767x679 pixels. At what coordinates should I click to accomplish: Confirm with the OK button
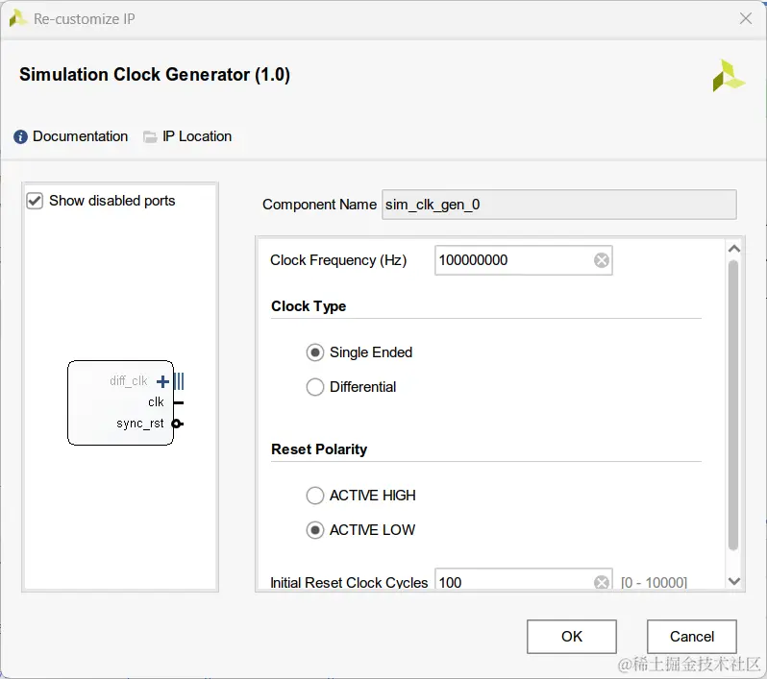[x=571, y=637]
